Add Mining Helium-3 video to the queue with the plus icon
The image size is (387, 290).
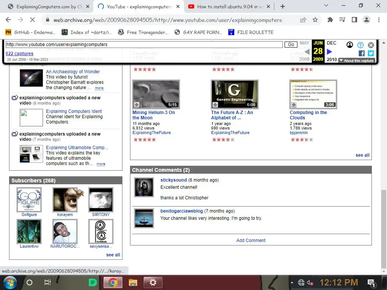coord(136,105)
